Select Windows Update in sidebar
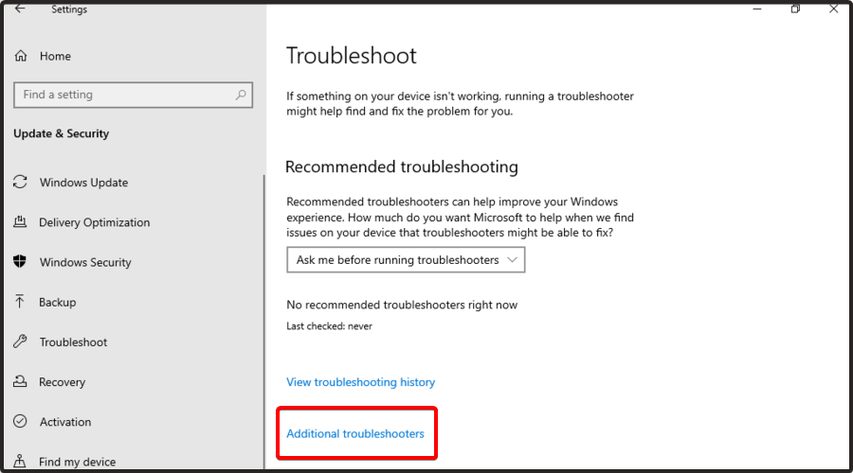This screenshot has width=853, height=473. pyautogui.click(x=83, y=183)
